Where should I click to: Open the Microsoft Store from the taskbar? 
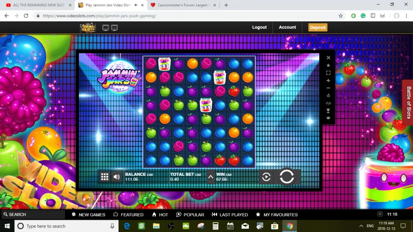(275, 226)
